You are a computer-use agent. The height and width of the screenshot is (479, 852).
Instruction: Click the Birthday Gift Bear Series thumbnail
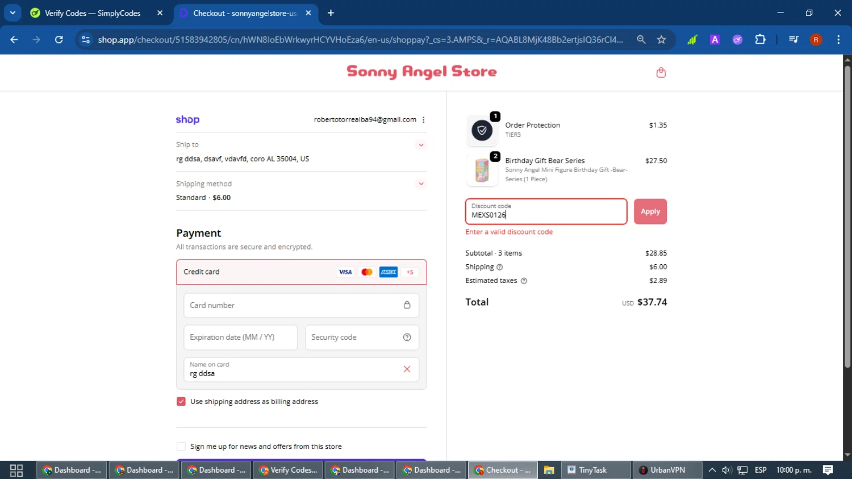482,170
